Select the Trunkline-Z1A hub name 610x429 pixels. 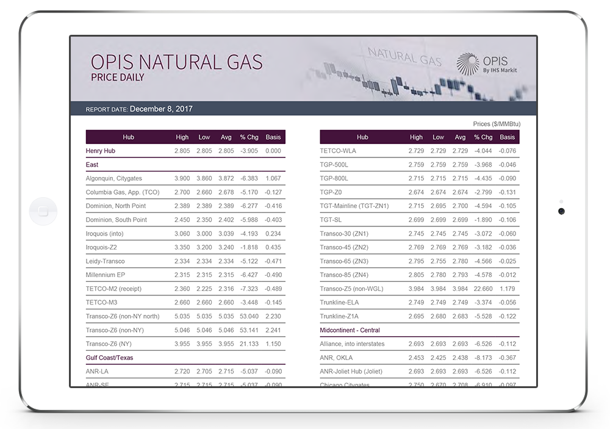pos(339,317)
